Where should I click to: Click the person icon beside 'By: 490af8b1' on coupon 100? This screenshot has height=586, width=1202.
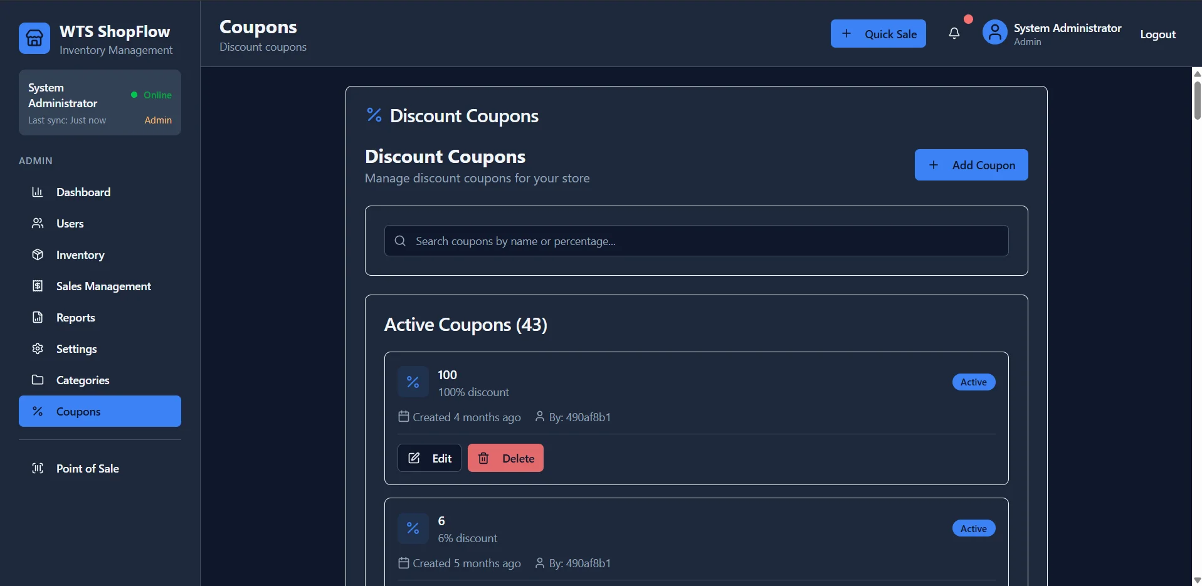click(x=539, y=416)
